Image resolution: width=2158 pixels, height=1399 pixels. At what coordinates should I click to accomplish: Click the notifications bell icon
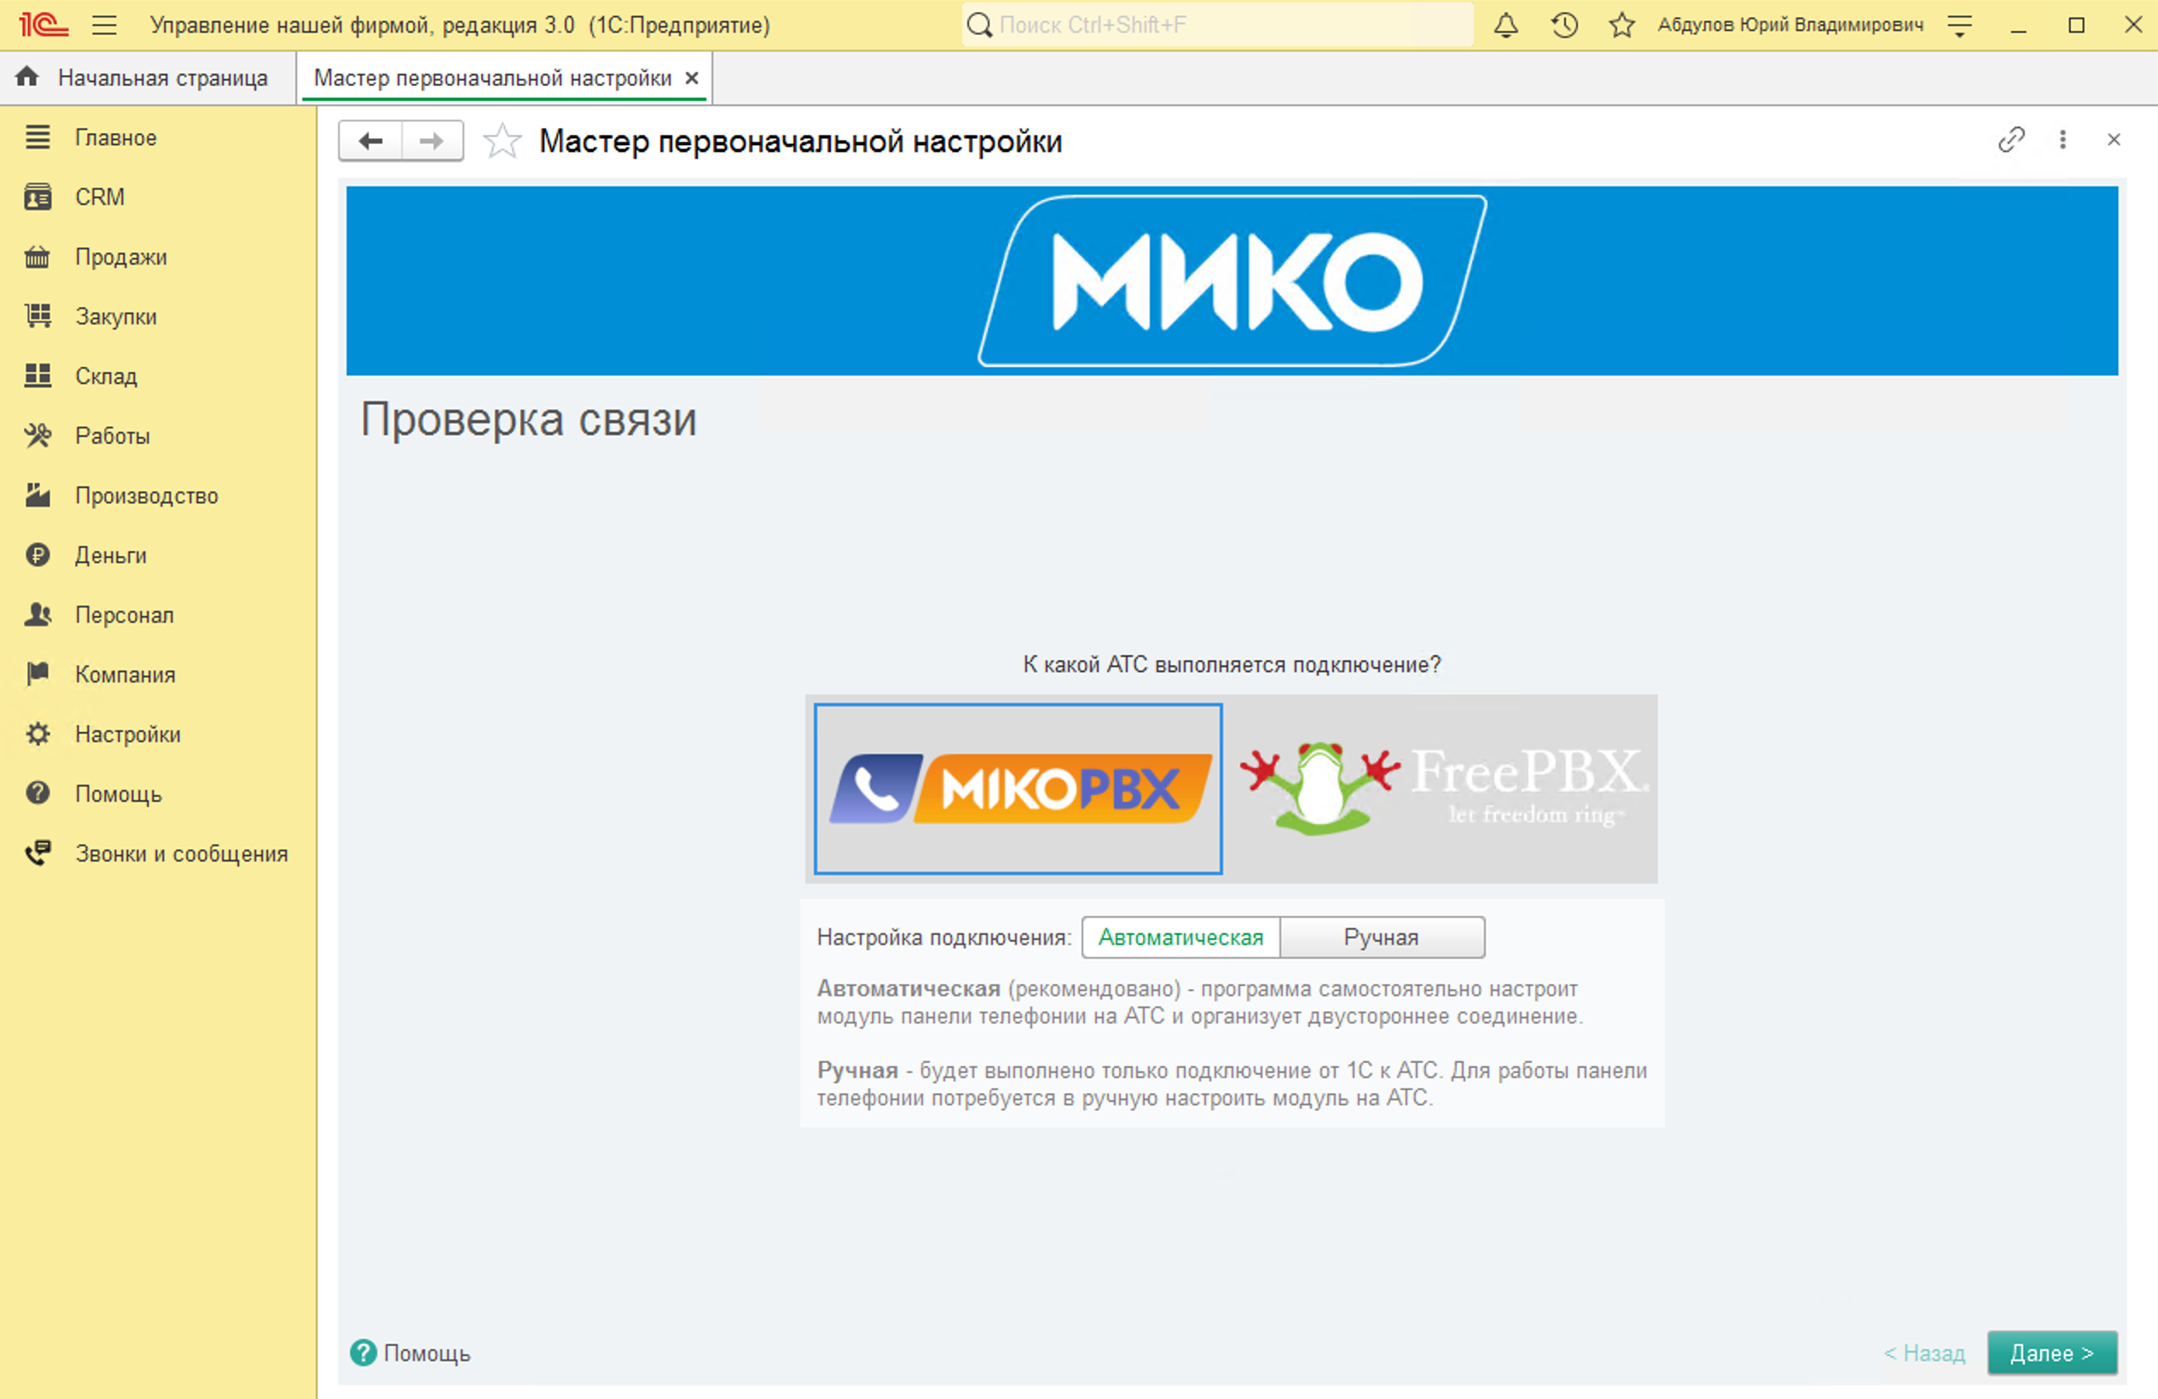[1505, 25]
